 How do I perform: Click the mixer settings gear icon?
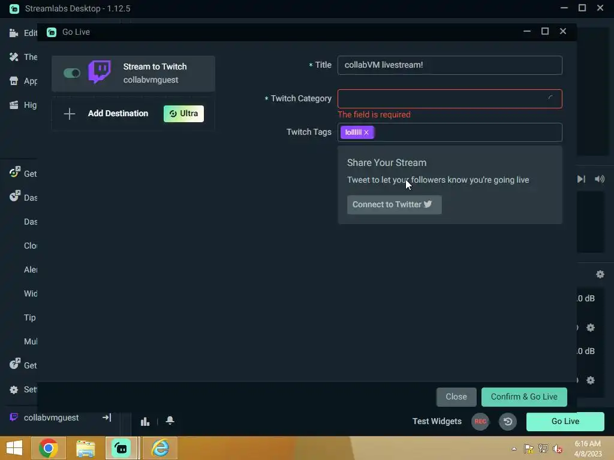[x=600, y=274]
